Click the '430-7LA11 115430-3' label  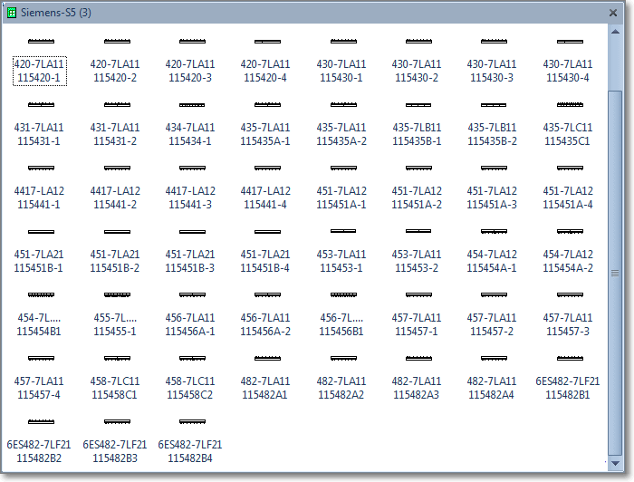click(492, 71)
